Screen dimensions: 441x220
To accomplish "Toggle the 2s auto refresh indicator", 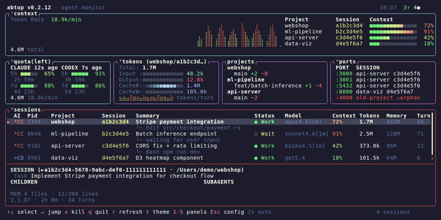I will pos(259,212).
